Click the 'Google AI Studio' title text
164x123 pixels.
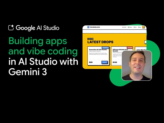click(38, 28)
